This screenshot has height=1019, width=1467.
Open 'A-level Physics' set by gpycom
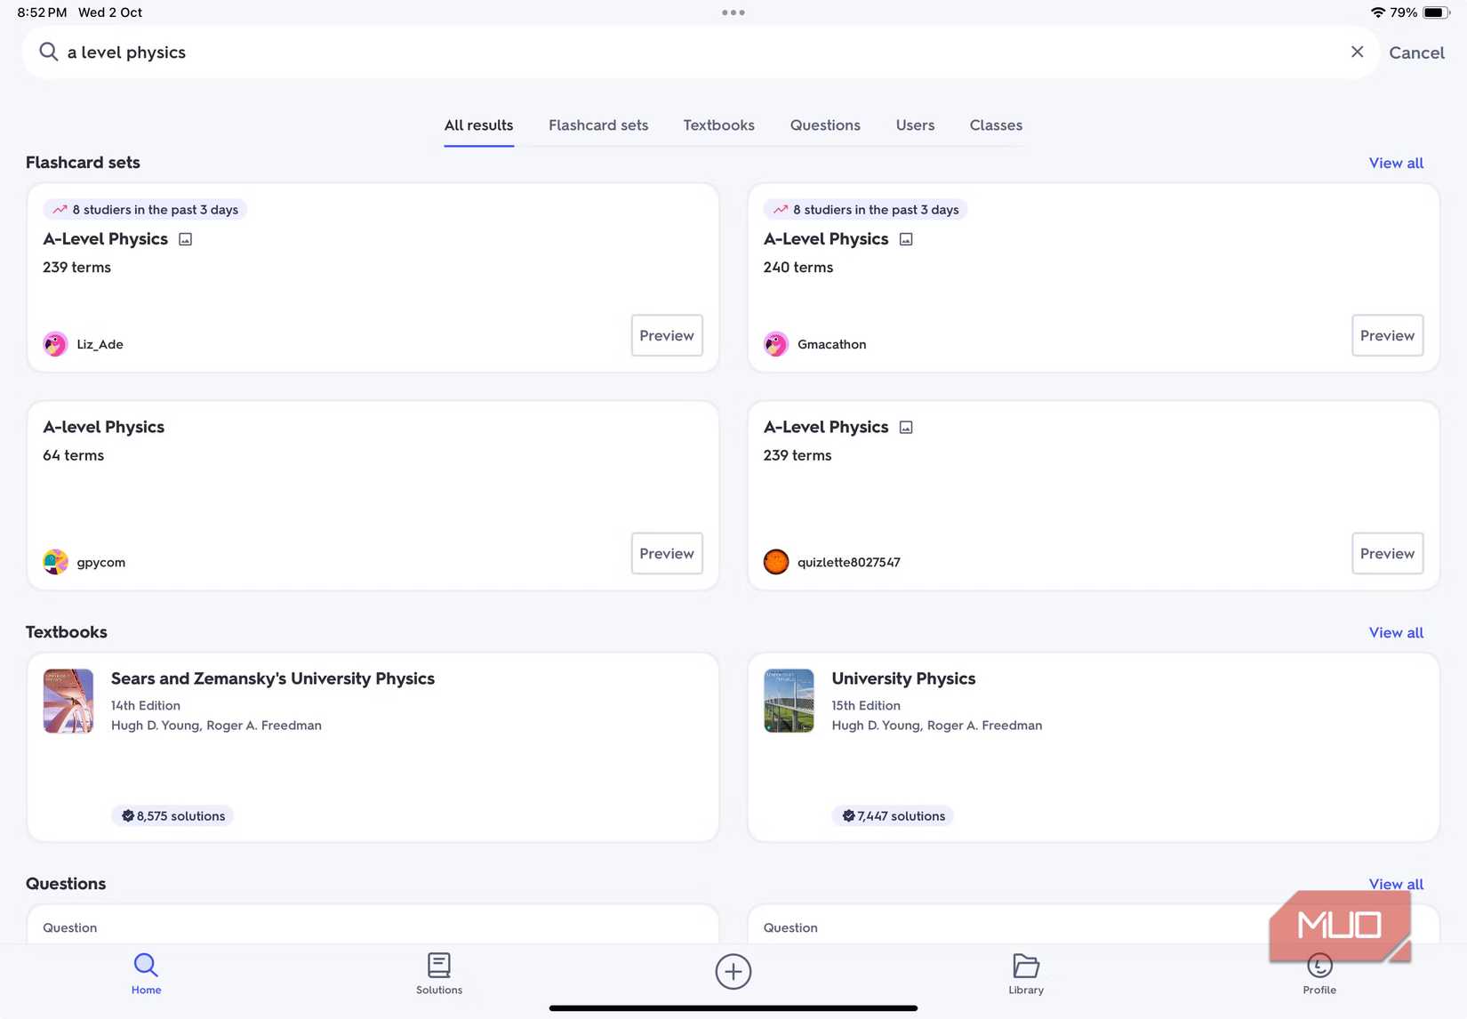[x=104, y=427]
